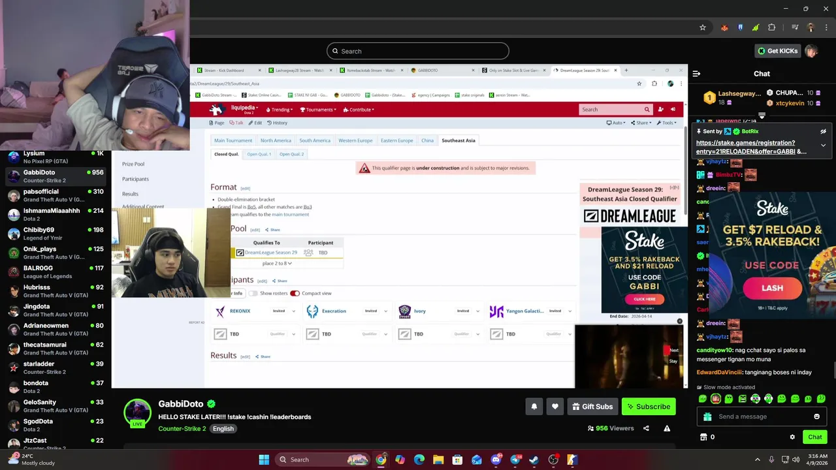Click the Gift Subs button
The image size is (836, 470).
[592, 407]
